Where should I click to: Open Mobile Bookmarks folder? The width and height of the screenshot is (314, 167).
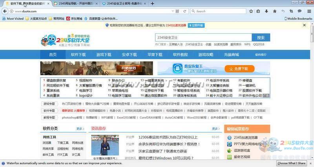pos(298,18)
